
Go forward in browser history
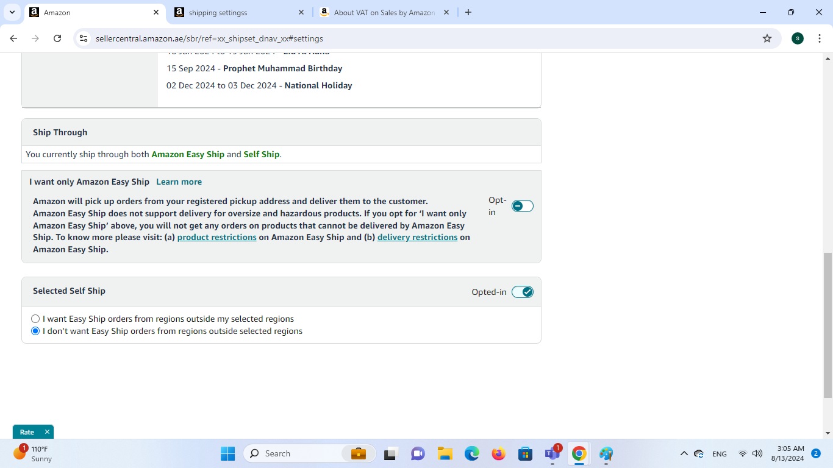coord(35,38)
